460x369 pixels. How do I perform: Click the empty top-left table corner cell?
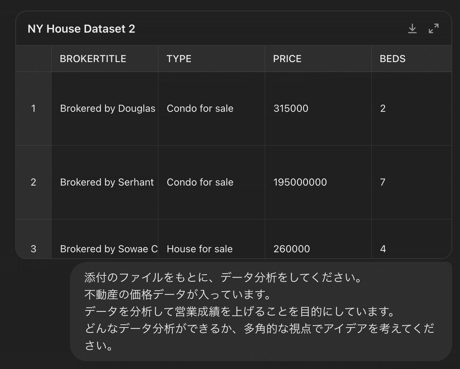click(33, 59)
